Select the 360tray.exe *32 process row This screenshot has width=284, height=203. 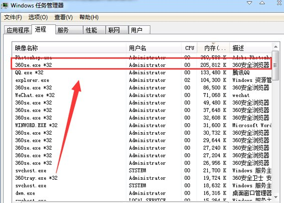[142, 178]
